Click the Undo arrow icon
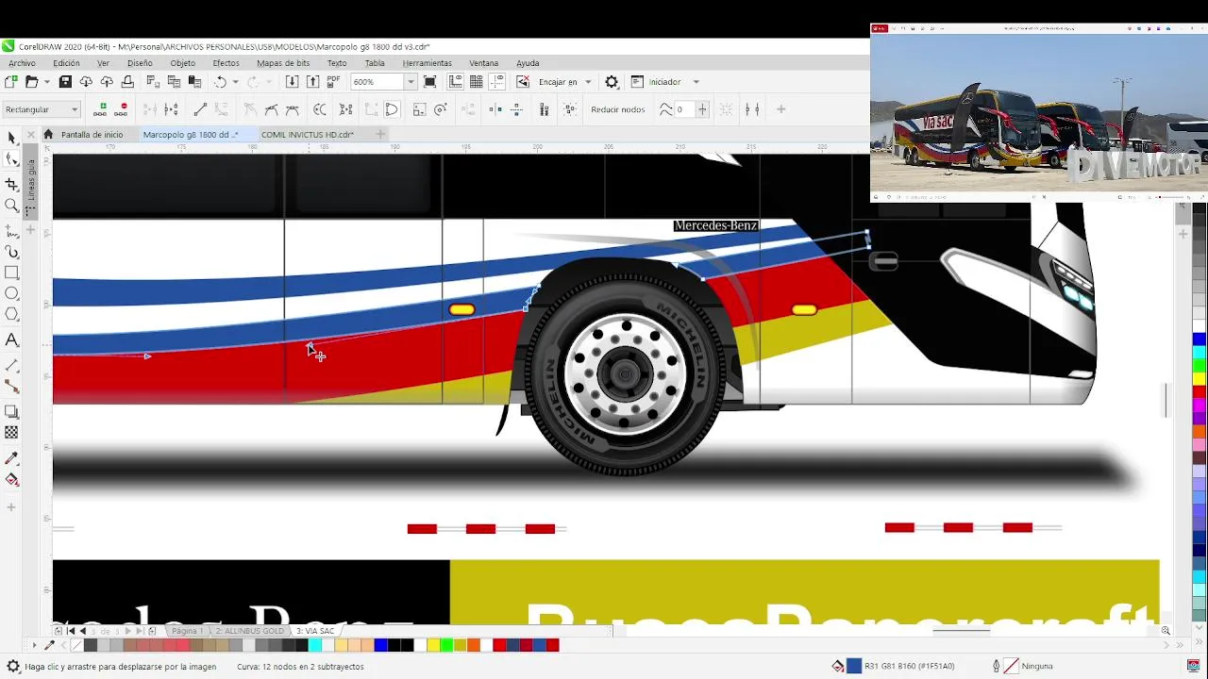Image resolution: width=1208 pixels, height=679 pixels. coord(220,82)
